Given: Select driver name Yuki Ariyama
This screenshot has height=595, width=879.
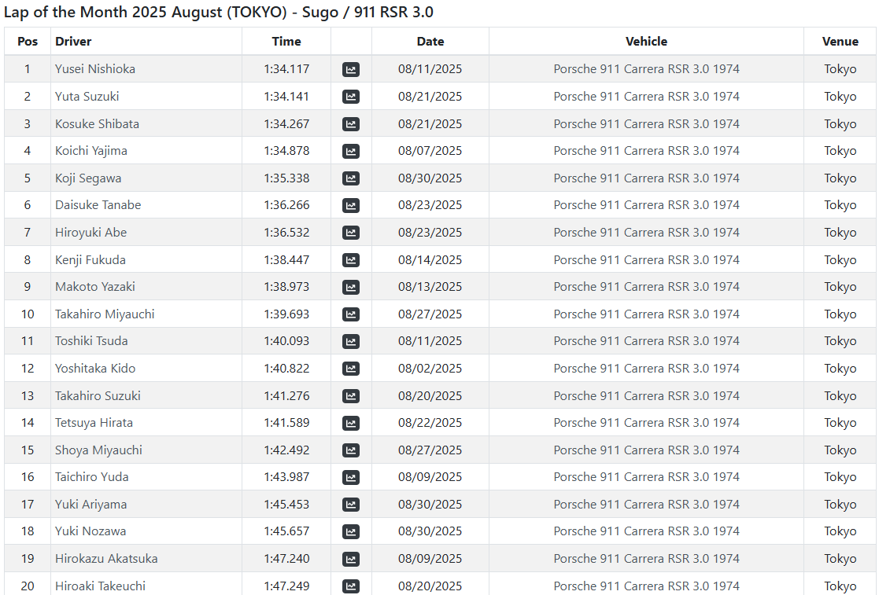Looking at the screenshot, I should [90, 505].
